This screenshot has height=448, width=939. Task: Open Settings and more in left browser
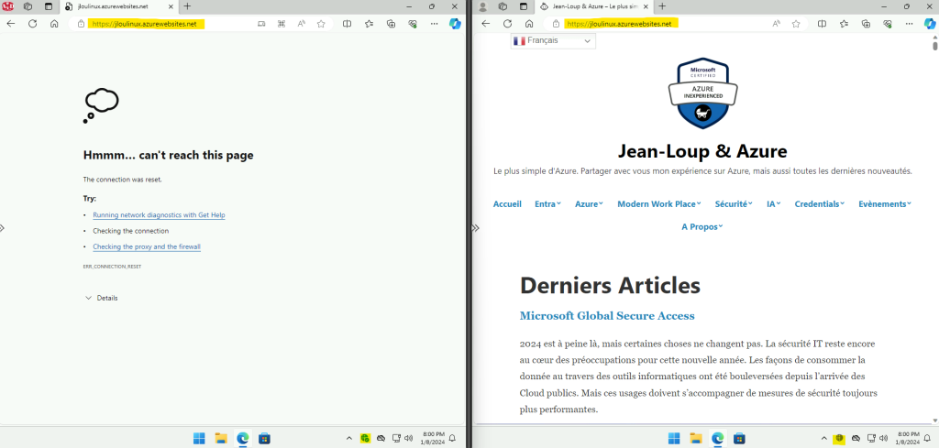(x=434, y=24)
